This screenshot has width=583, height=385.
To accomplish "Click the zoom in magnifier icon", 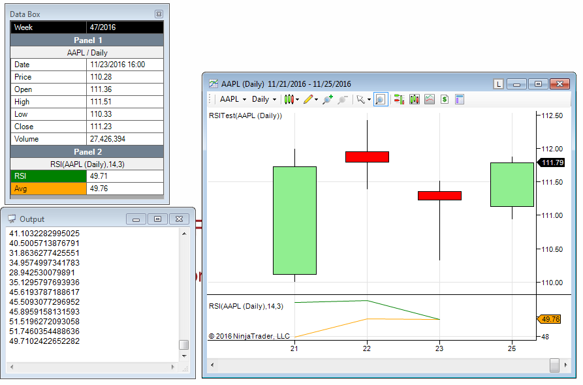I will [328, 99].
